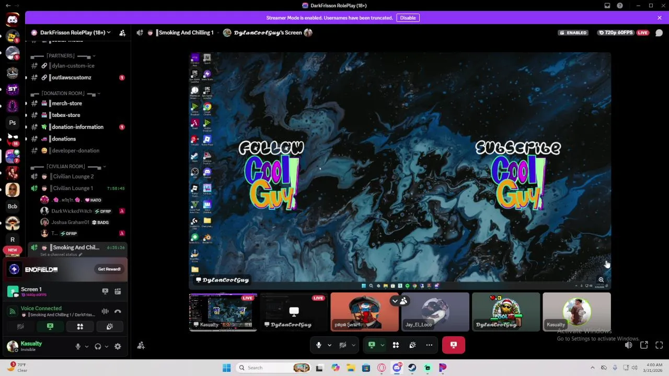
Task: Click the add friends icon below user panel
Action: coord(141,345)
